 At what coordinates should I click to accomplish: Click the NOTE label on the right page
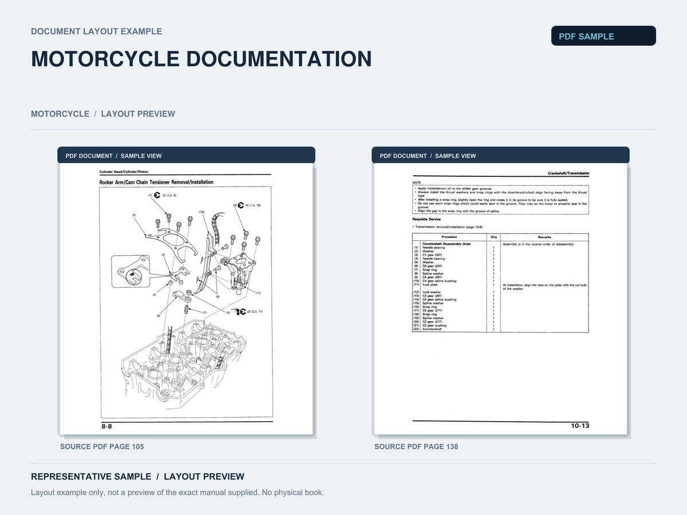416,183
